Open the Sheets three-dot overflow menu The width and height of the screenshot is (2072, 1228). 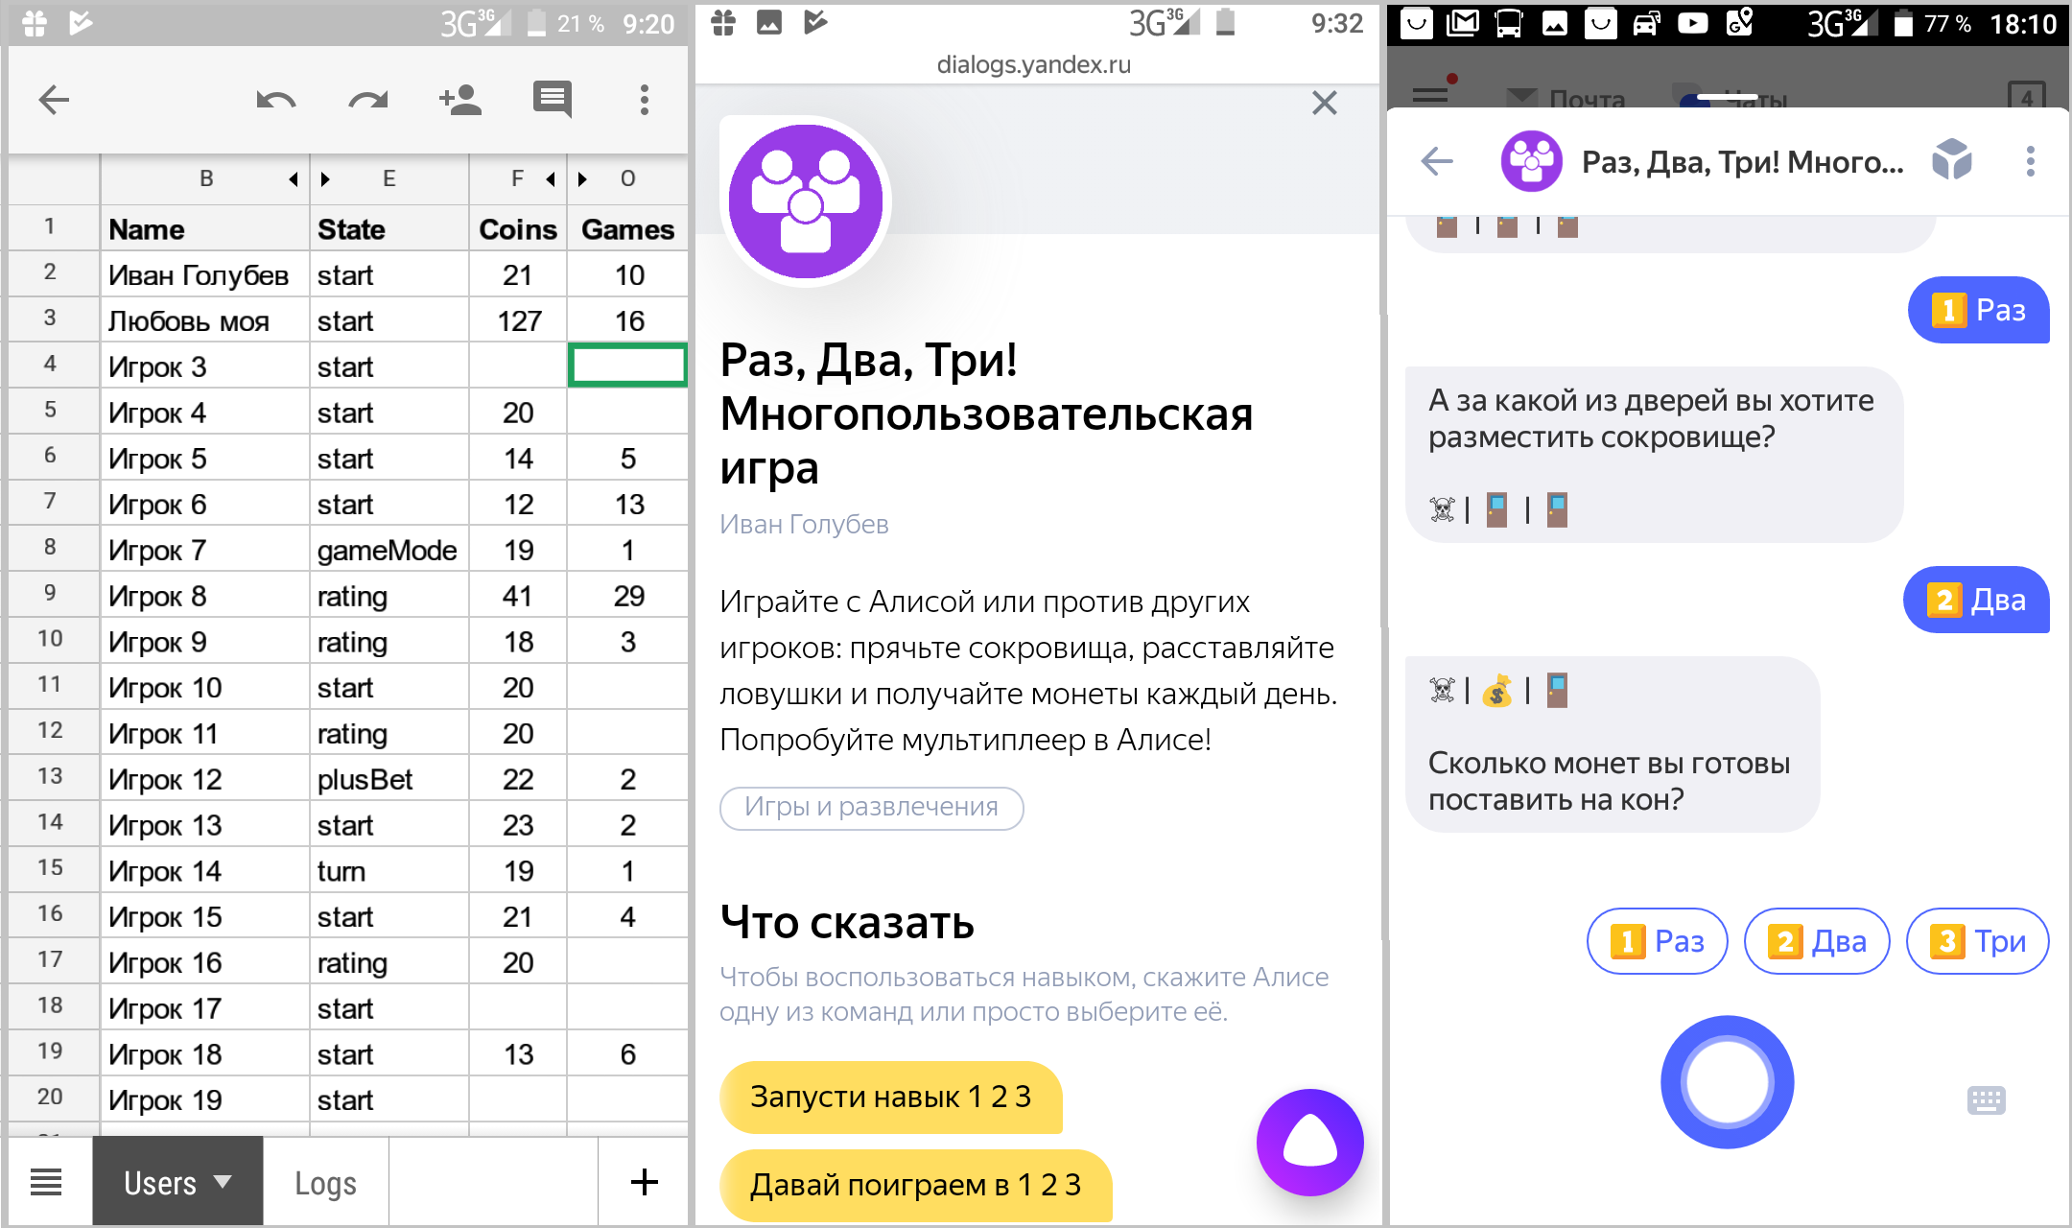[x=645, y=100]
